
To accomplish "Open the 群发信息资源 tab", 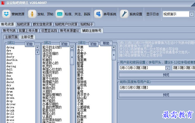I will 42,24.
